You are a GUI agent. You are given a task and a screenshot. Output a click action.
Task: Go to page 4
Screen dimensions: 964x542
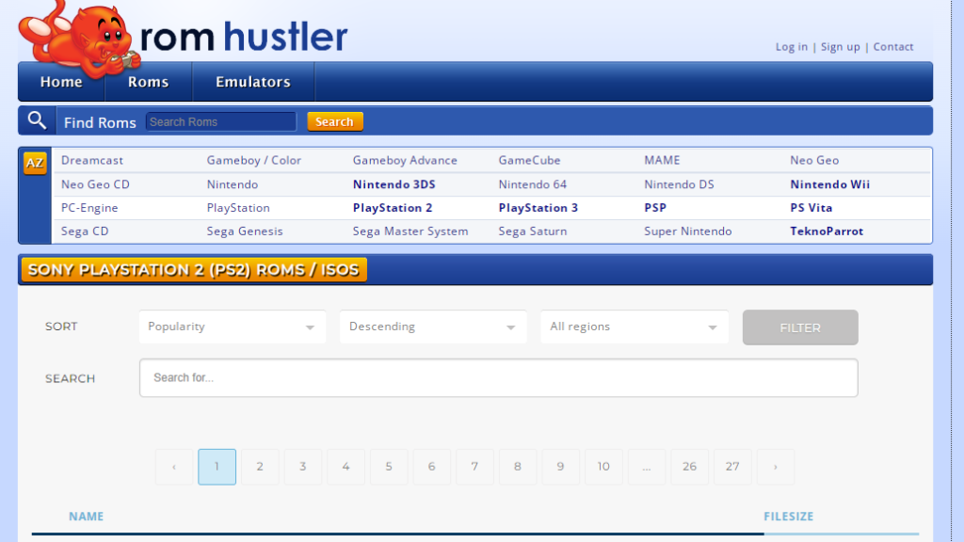(x=345, y=467)
